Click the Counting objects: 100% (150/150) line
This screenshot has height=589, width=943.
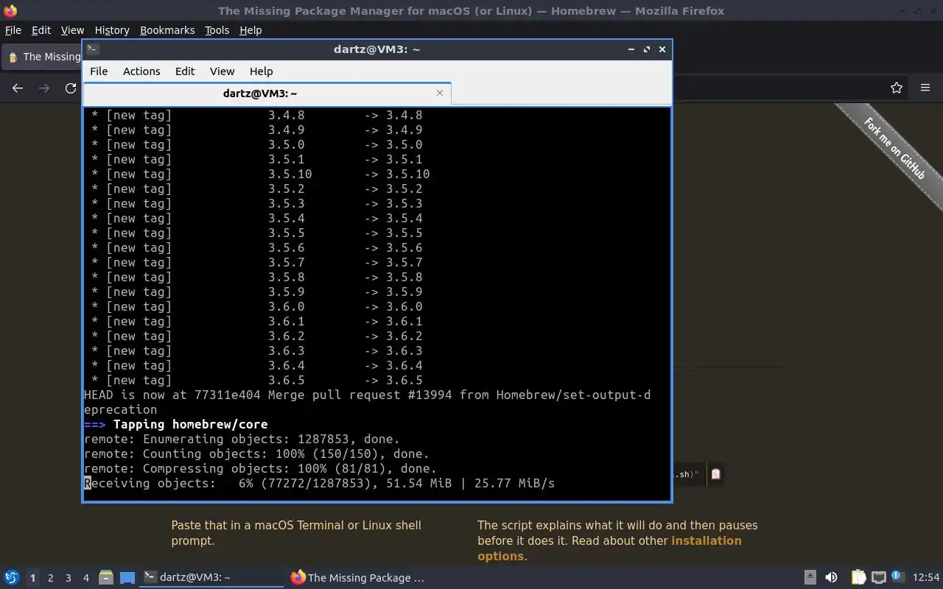pos(256,454)
